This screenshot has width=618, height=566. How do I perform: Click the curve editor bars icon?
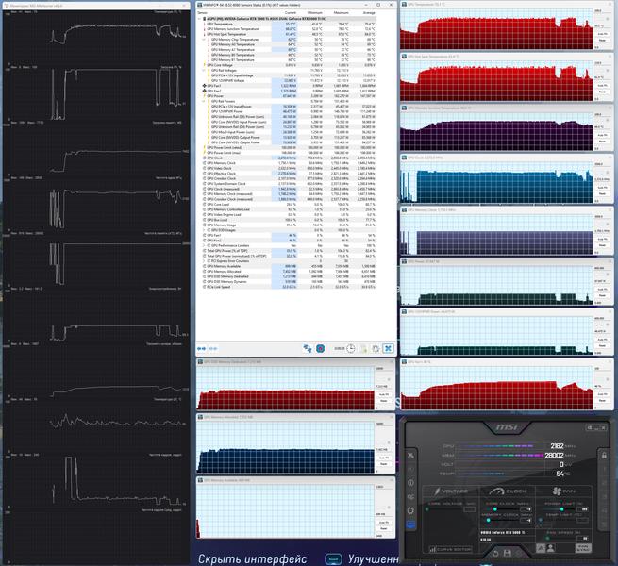(x=432, y=549)
